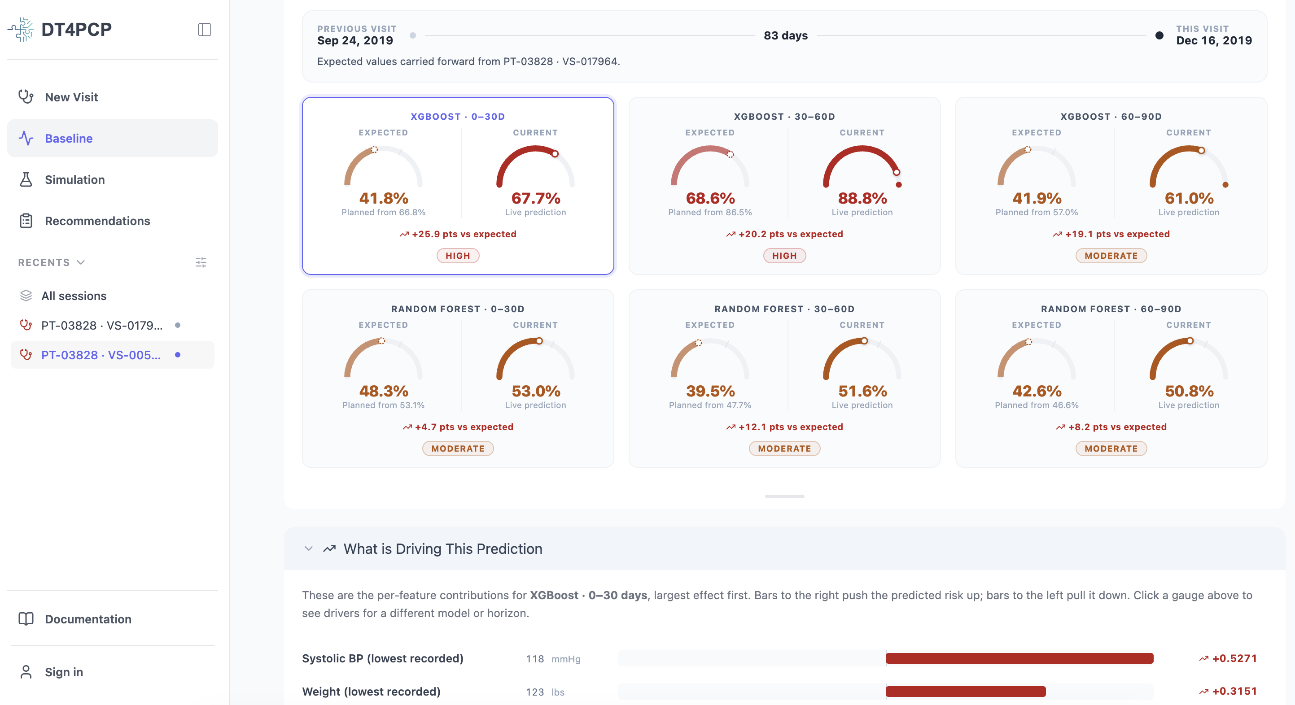1295x705 pixels.
Task: Click the trend icon beside +20.2 pts vs expected
Action: point(731,234)
